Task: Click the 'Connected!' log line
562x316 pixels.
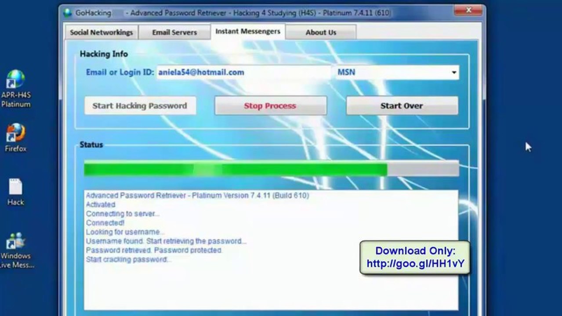Action: click(105, 223)
